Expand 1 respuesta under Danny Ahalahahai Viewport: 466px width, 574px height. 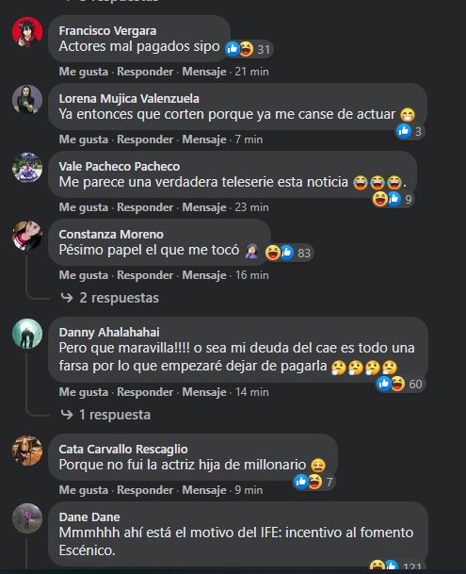(105, 415)
